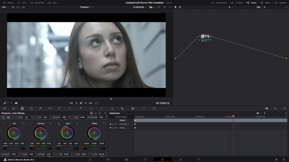Viewport: 289px width, 162px height.
Task: Click the Gamma master wheel slider
Action: (x=41, y=148)
